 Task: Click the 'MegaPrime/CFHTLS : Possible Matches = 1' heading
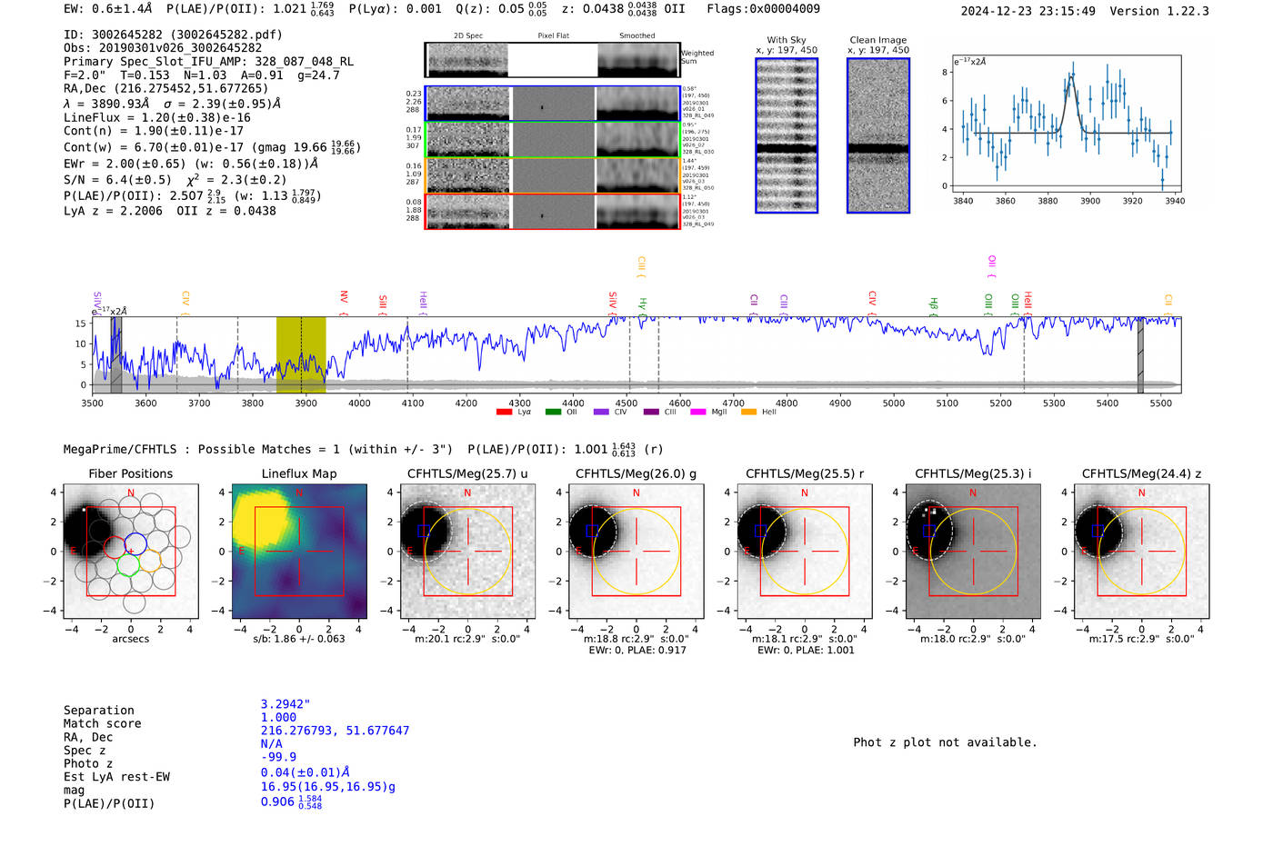258,449
